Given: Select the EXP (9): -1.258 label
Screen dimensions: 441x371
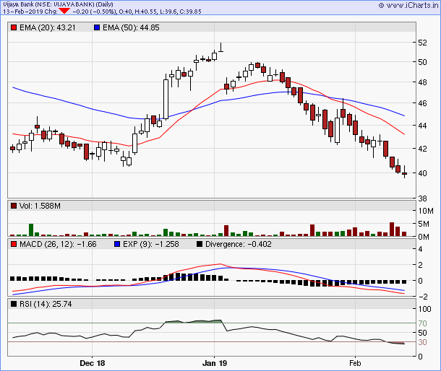Looking at the screenshot, I should (151, 244).
